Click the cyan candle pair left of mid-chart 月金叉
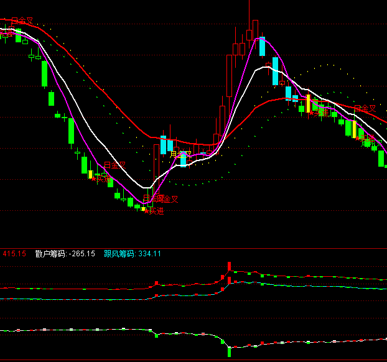Image resolution: width=387 pixels, height=362 pixels. click(166, 145)
